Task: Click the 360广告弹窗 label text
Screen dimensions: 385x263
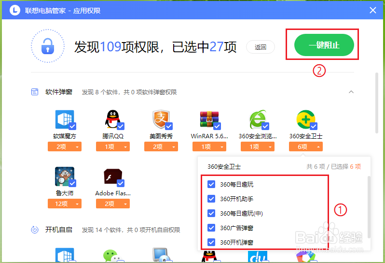Action: pyautogui.click(x=237, y=228)
